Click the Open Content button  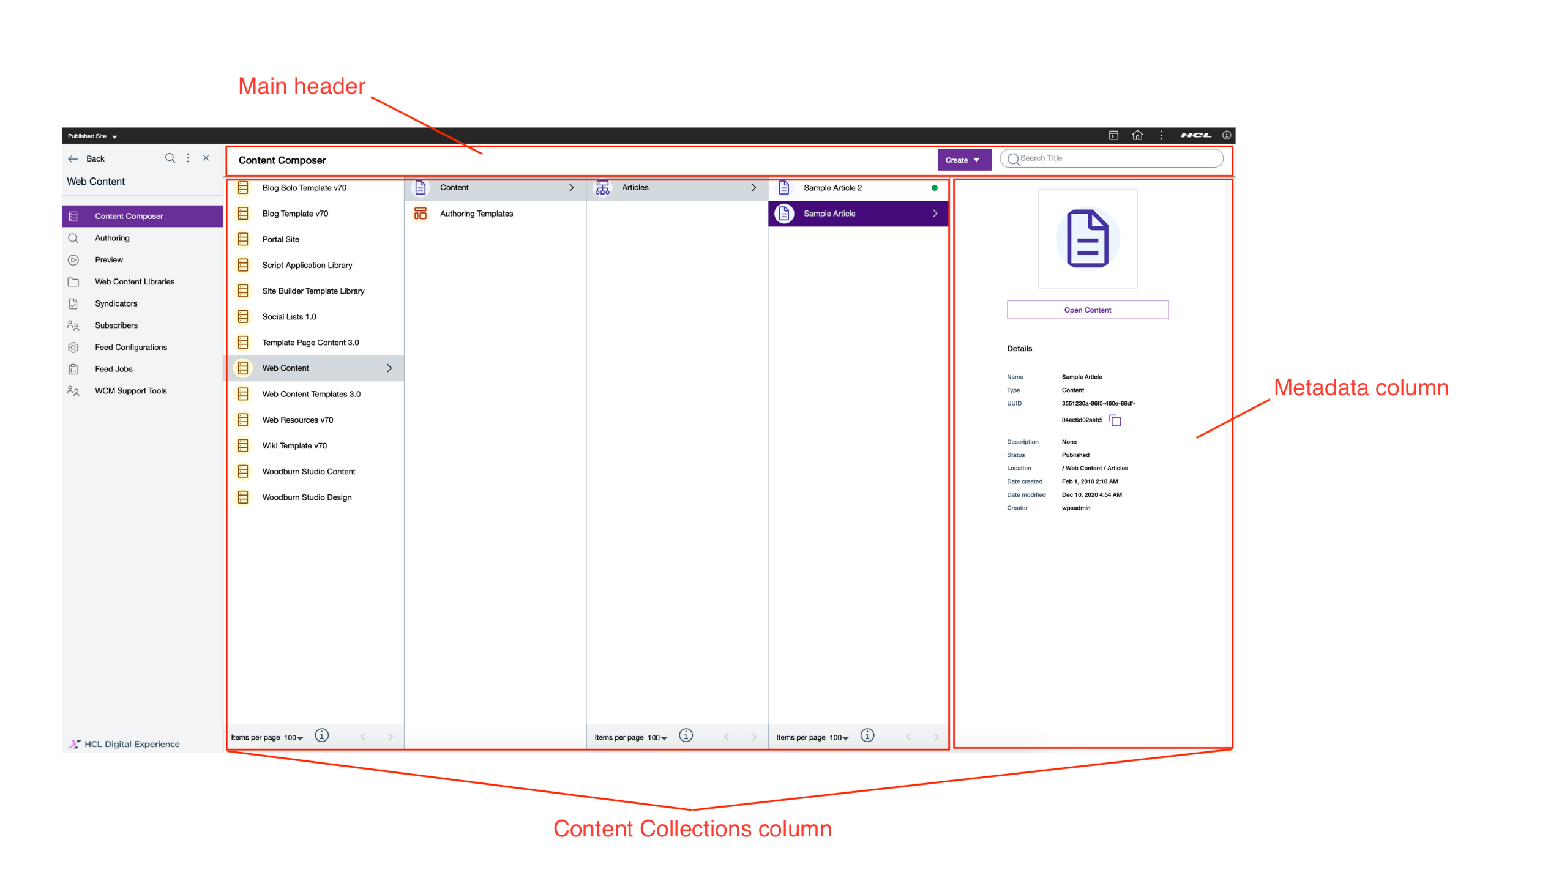pyautogui.click(x=1087, y=310)
